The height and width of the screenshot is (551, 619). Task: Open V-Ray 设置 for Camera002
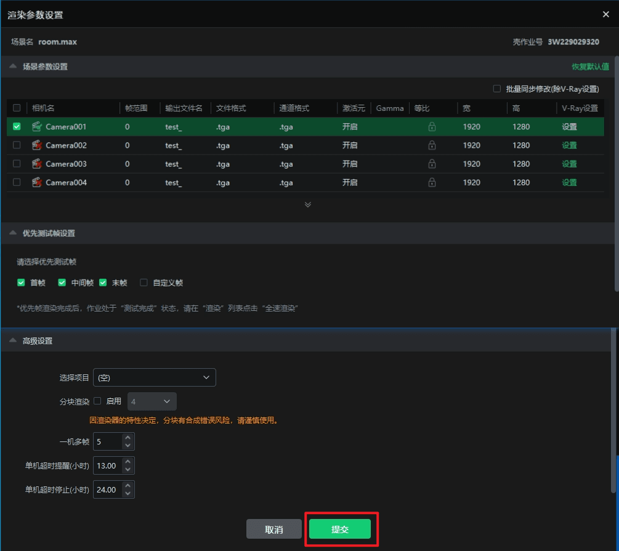pyautogui.click(x=569, y=145)
